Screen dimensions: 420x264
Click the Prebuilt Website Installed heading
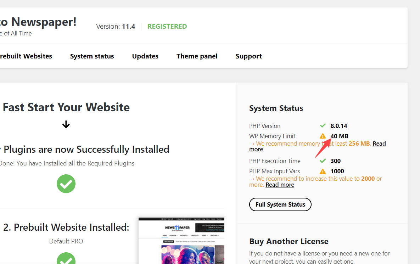pos(66,227)
